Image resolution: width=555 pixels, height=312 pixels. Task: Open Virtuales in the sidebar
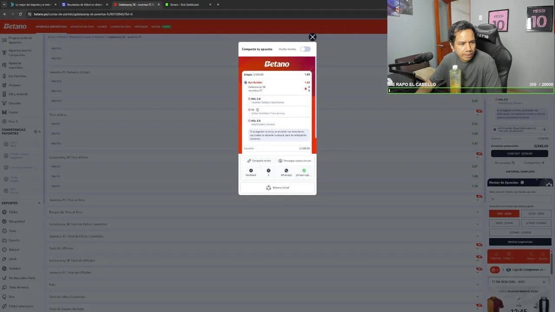tap(15, 103)
